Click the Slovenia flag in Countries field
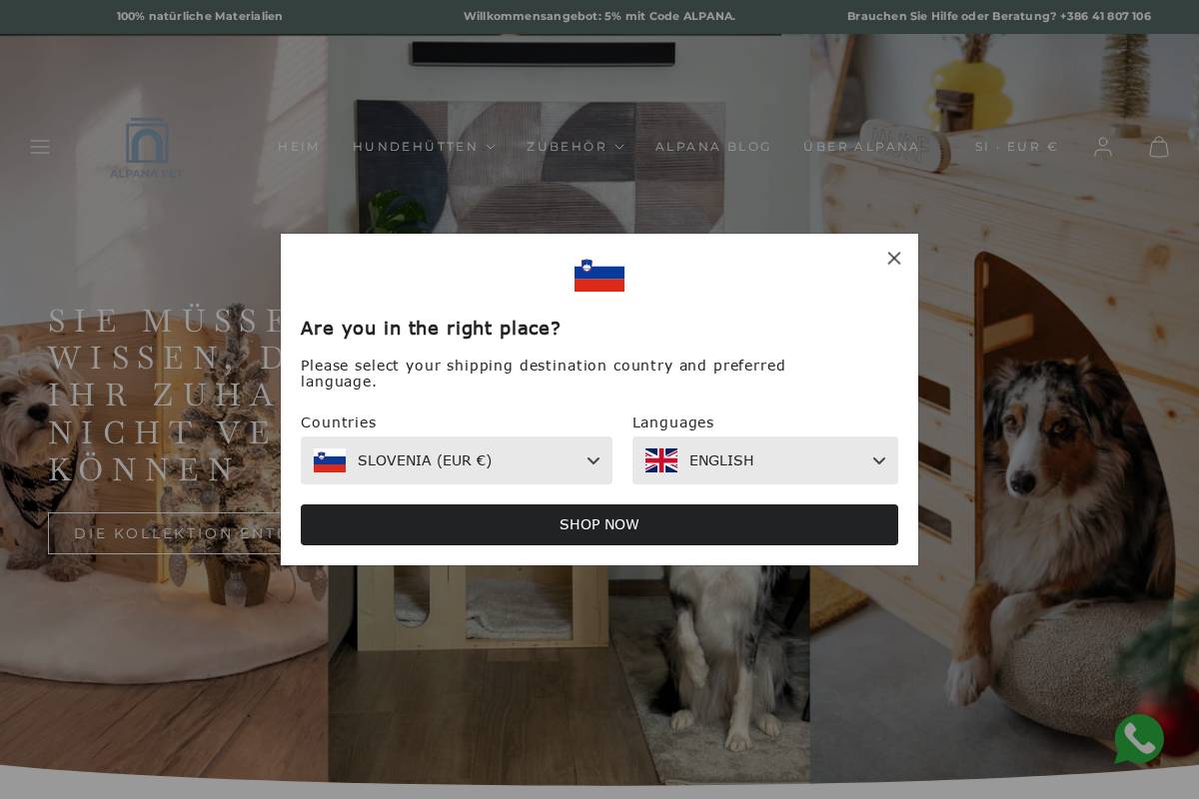The width and height of the screenshot is (1199, 799). point(330,460)
